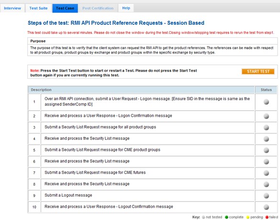Switch to the Test Suite tab
The width and height of the screenshot is (280, 220).
pos(38,8)
